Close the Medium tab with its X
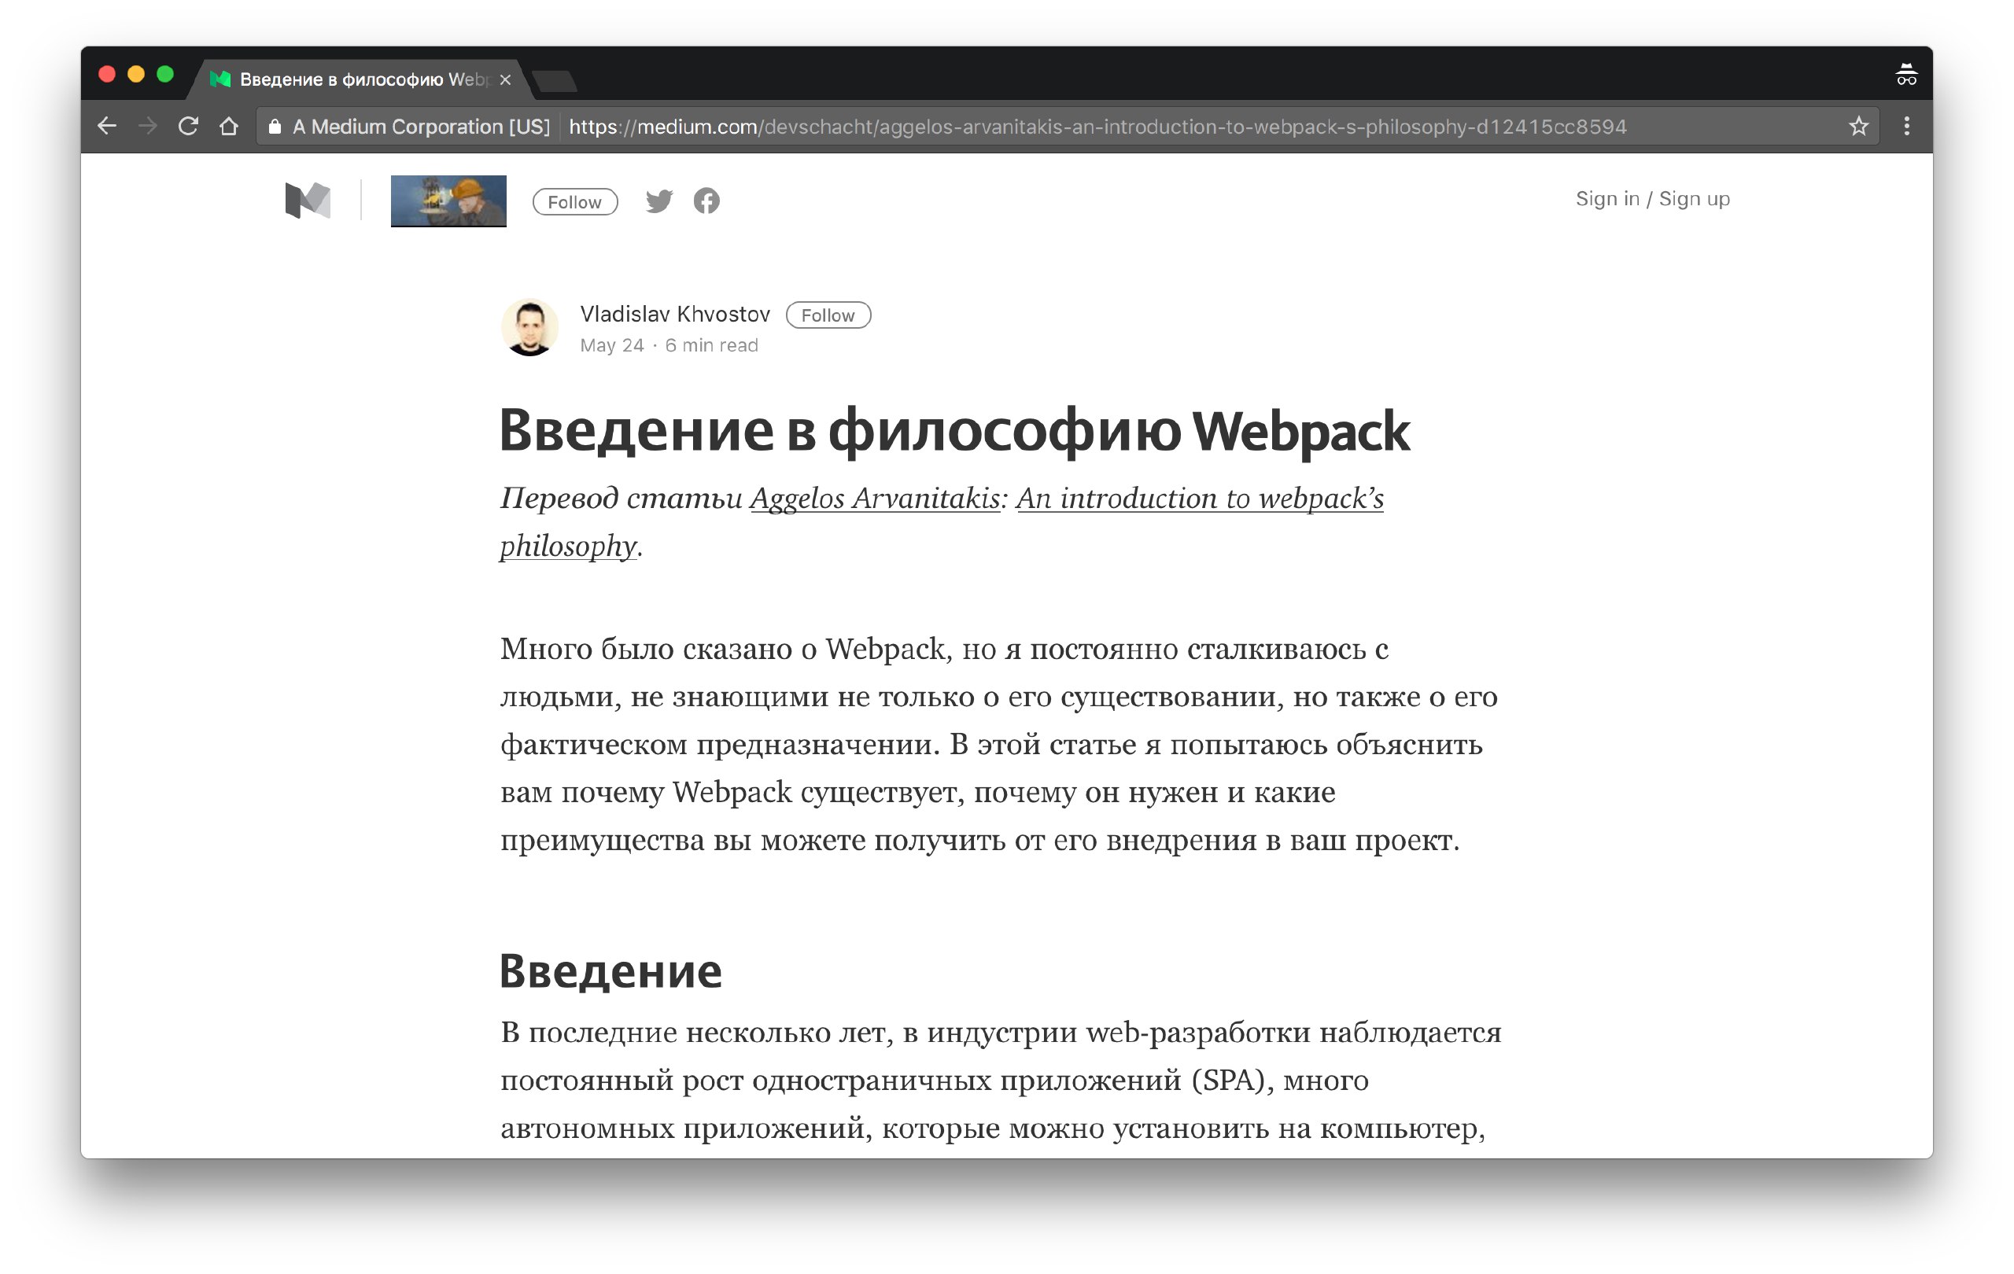Viewport: 2014px width, 1274px height. pos(505,79)
